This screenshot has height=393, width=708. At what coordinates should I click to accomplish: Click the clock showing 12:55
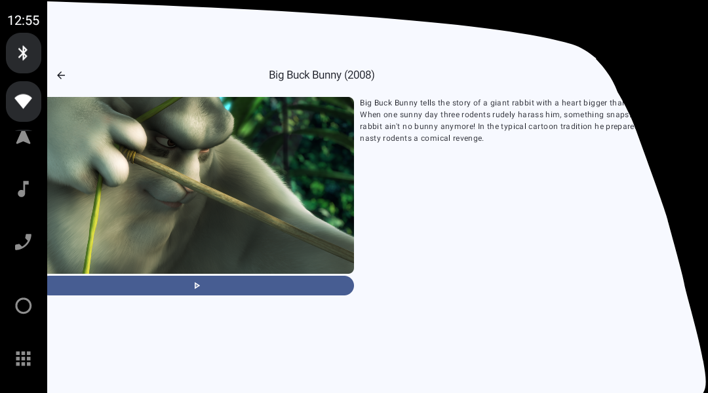(24, 20)
